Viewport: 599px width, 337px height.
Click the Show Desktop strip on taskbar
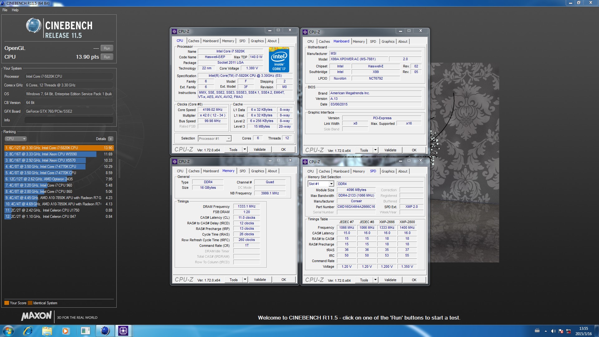pyautogui.click(x=597, y=331)
